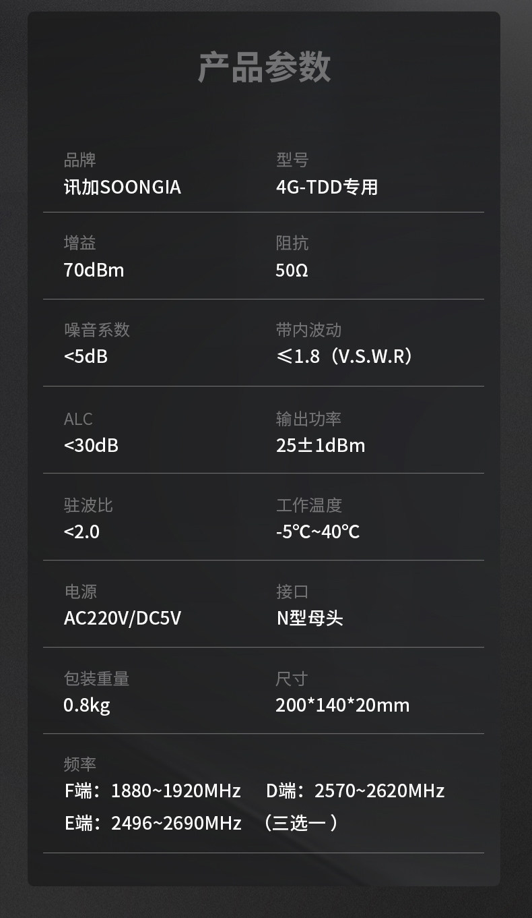Click the impedance value 50Ω

pyautogui.click(x=292, y=270)
